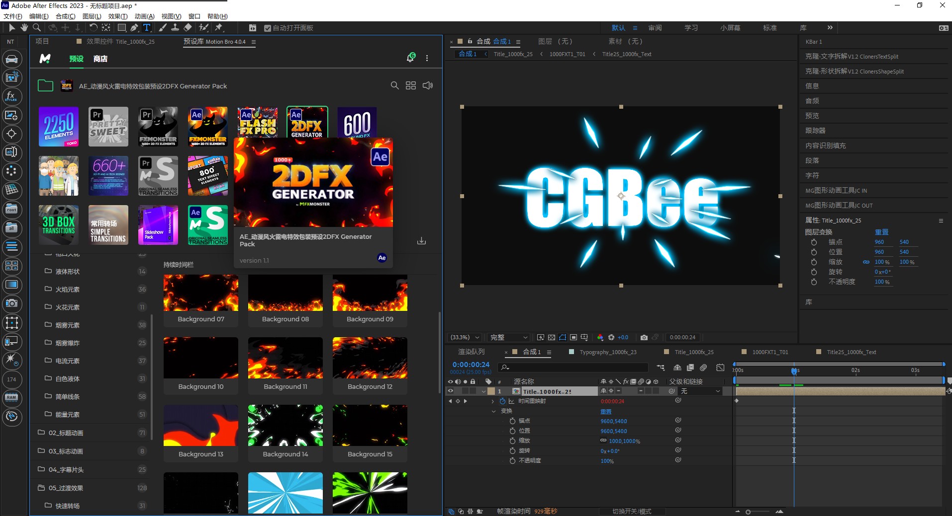This screenshot has height=516, width=952.
Task: Expand 时间重映射 property
Action: 493,401
